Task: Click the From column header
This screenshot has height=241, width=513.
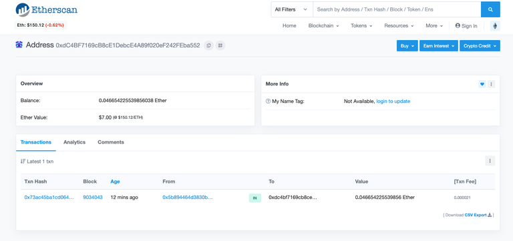Action: [169, 182]
